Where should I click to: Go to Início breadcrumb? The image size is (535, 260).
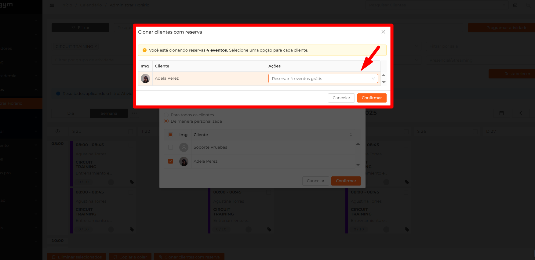67,5
